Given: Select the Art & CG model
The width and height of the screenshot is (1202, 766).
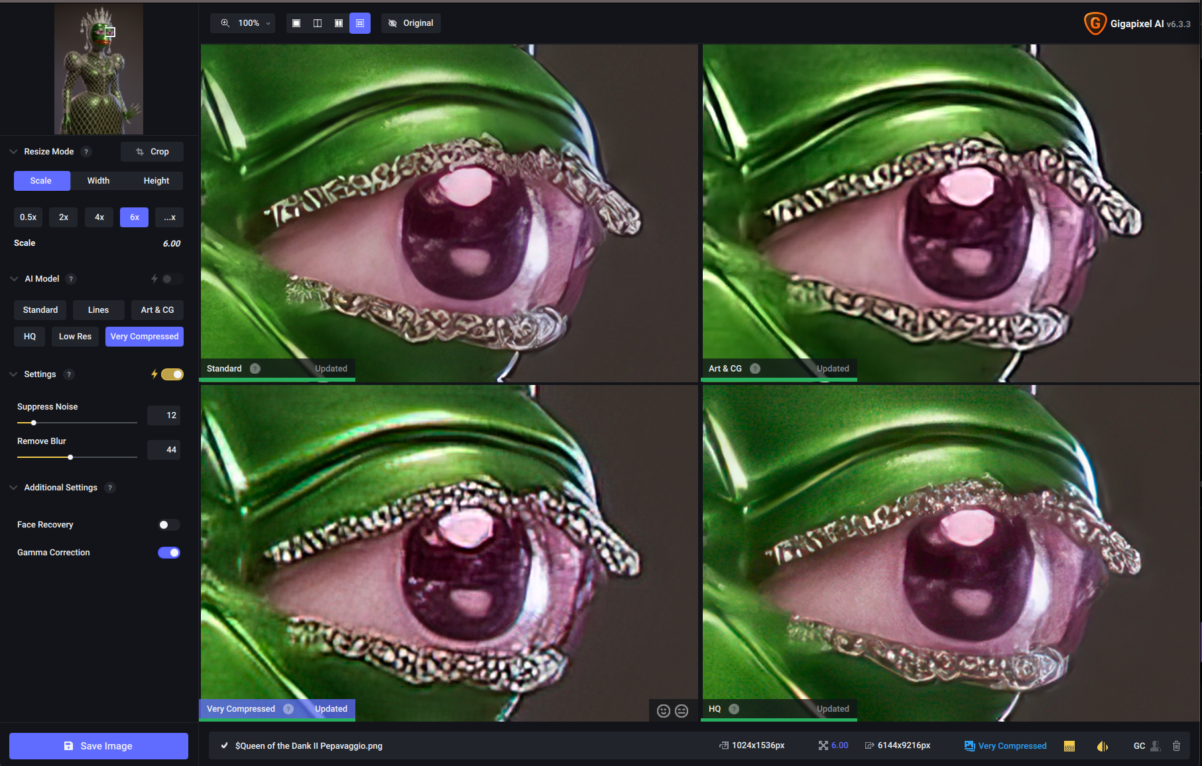Looking at the screenshot, I should (157, 310).
